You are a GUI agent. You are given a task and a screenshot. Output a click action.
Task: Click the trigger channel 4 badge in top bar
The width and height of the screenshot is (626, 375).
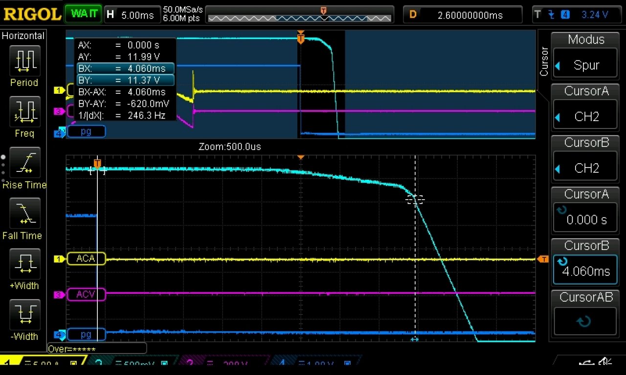click(x=566, y=14)
